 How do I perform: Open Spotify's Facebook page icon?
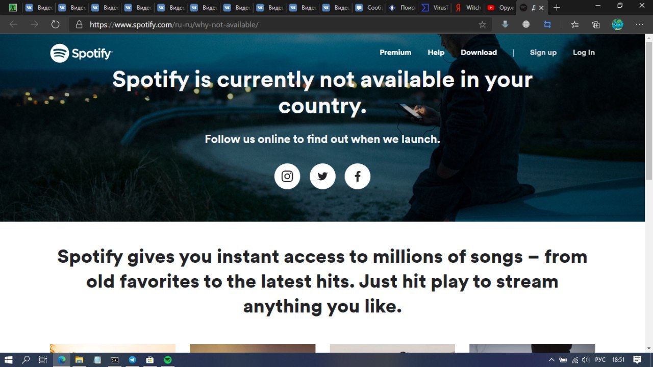click(358, 177)
